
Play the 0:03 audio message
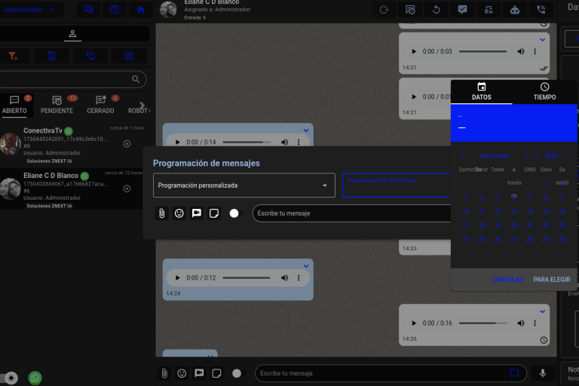click(x=414, y=51)
